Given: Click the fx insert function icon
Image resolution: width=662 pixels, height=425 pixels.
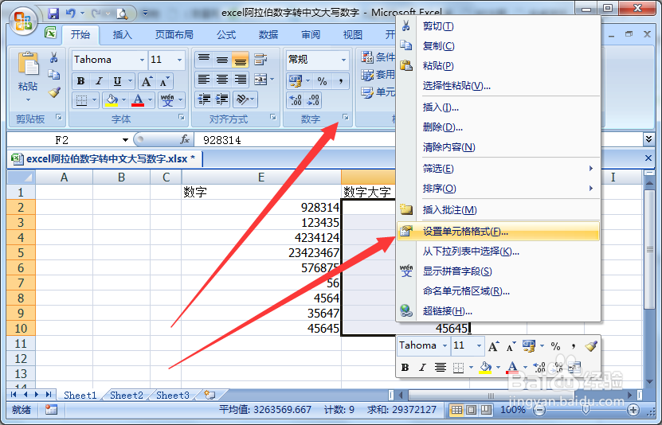Looking at the screenshot, I should pos(185,139).
